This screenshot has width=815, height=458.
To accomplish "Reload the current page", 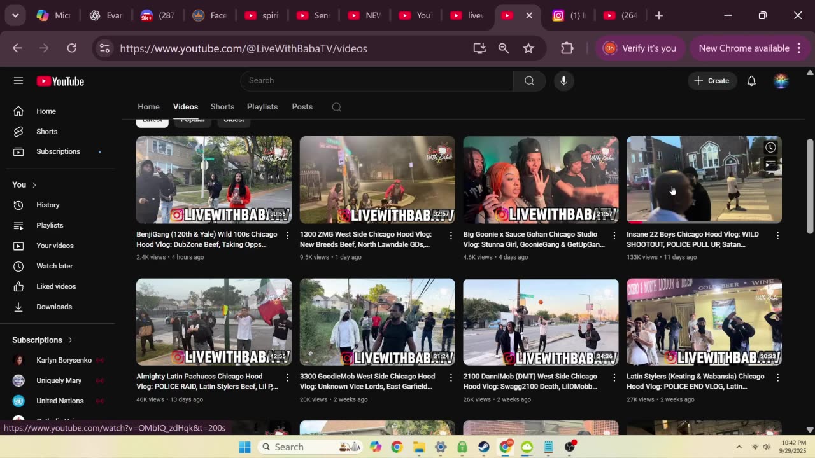I will pyautogui.click(x=72, y=48).
